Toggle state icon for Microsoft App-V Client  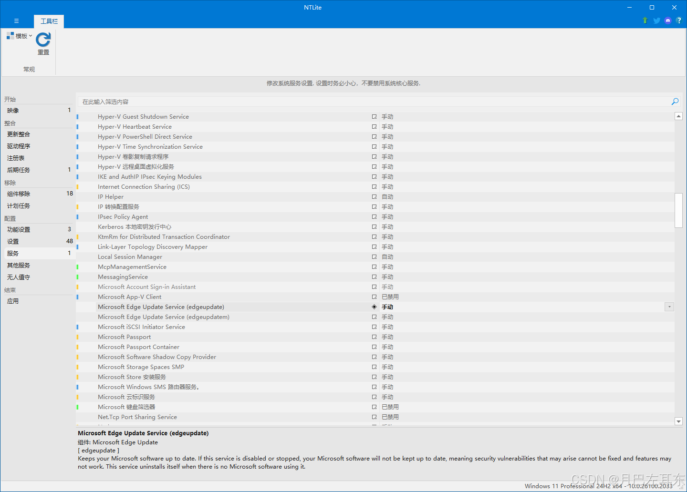click(374, 297)
